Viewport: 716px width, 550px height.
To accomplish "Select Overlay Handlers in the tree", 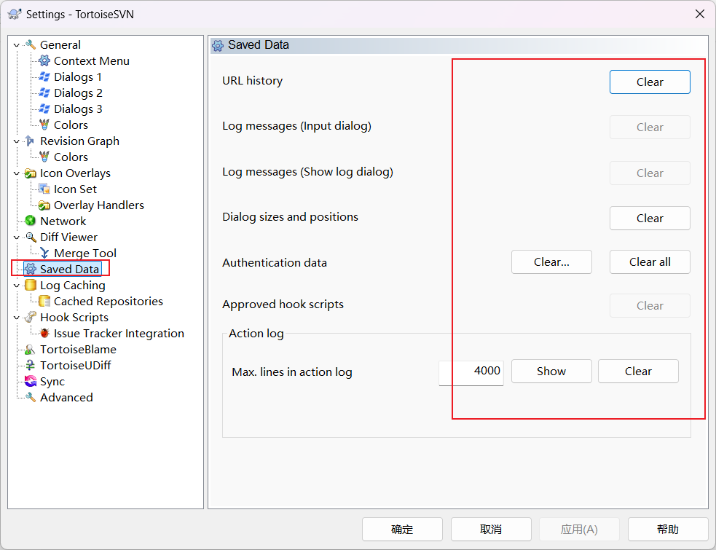I will [98, 205].
